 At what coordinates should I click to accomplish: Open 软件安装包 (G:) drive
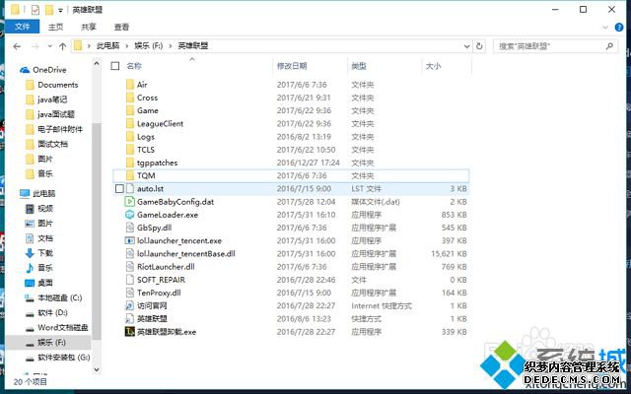point(63,358)
